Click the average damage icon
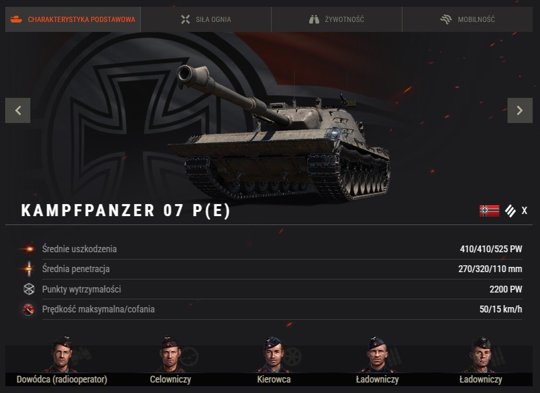The image size is (540, 393). pos(28,249)
